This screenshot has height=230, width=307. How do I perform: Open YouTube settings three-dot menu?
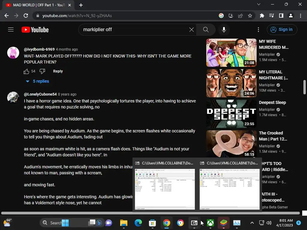point(258,30)
